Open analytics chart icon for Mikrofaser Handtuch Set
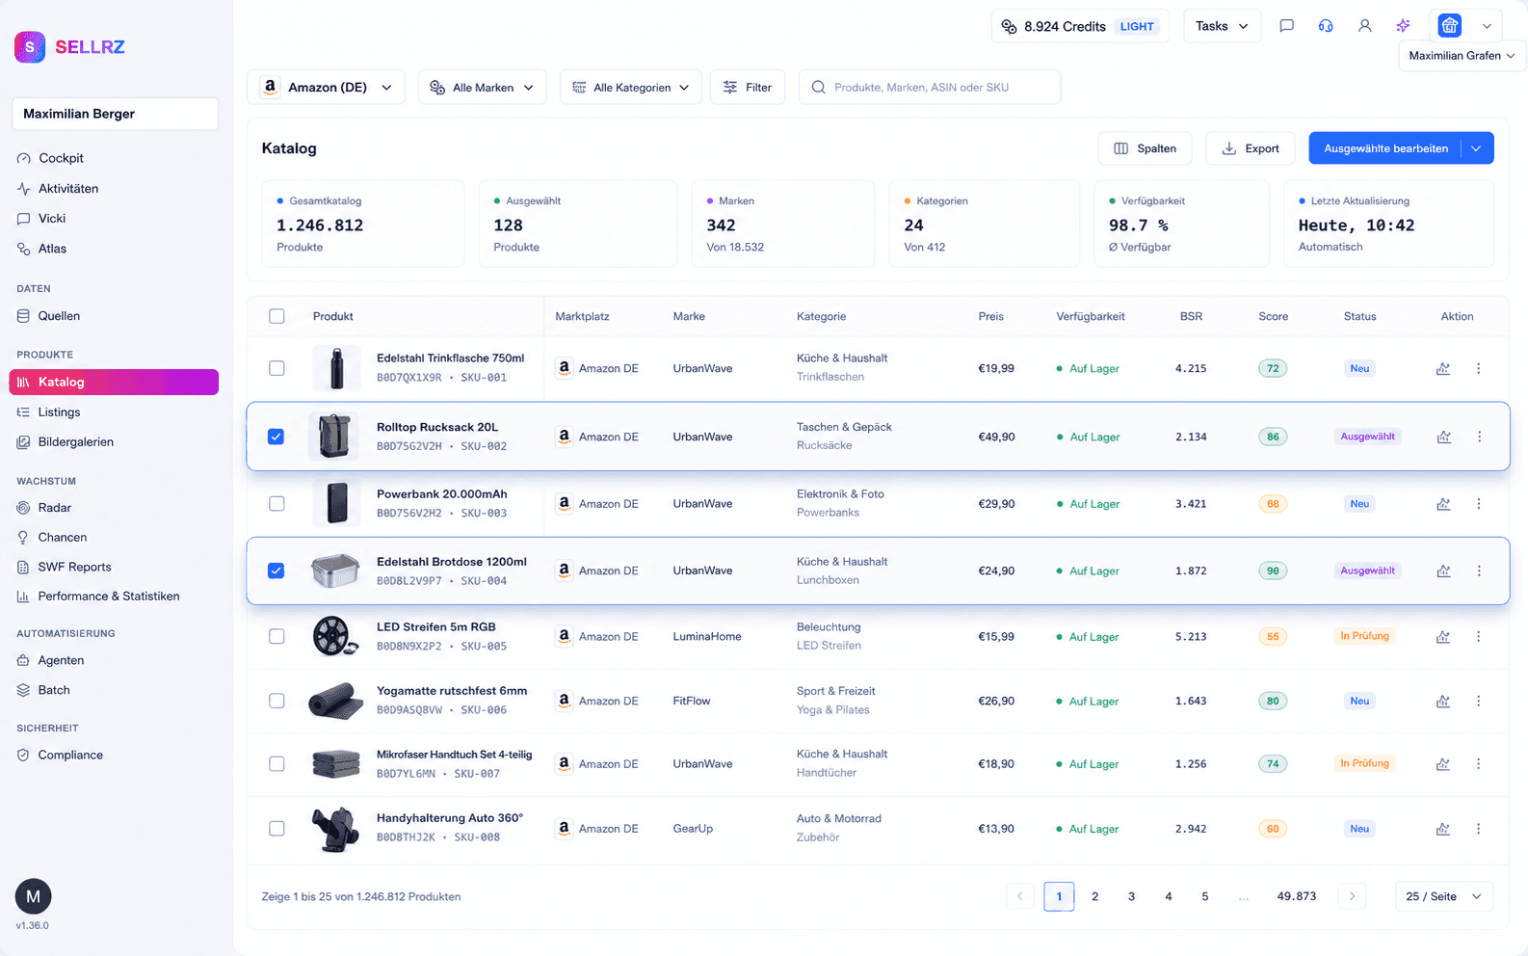 1443,764
